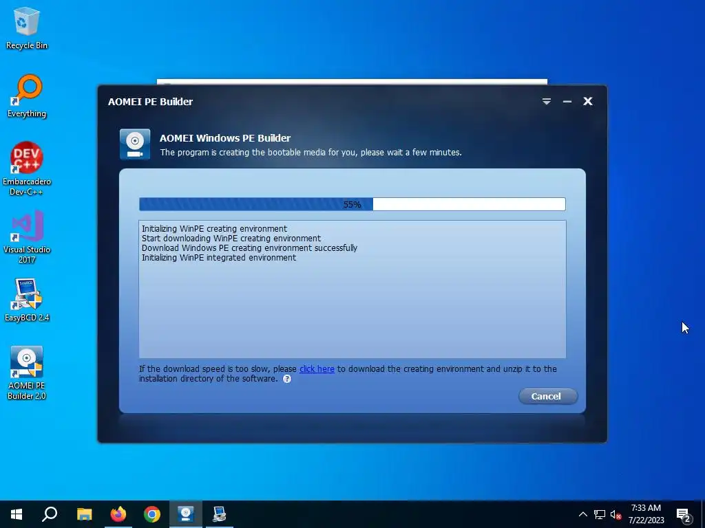
Task: Select 'Initializing WinPE integrated environment' log line
Action: point(218,258)
